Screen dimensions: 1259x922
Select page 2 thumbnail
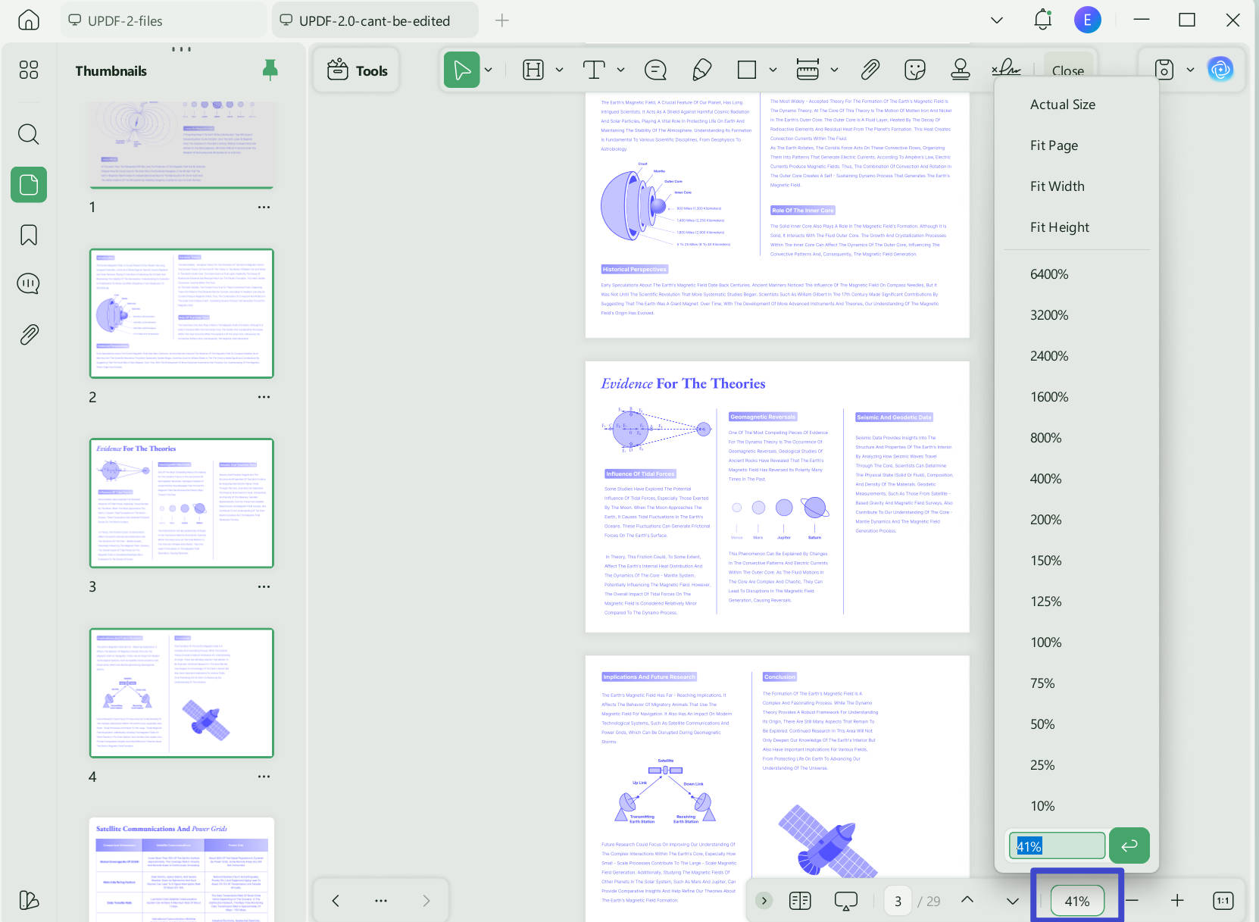pyautogui.click(x=181, y=313)
